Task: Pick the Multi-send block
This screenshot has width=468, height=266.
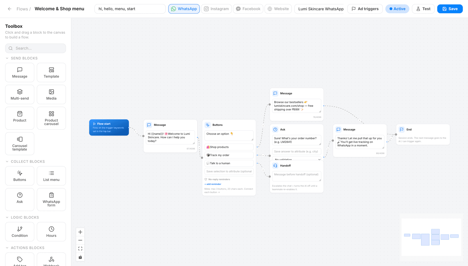Action: click(x=20, y=95)
